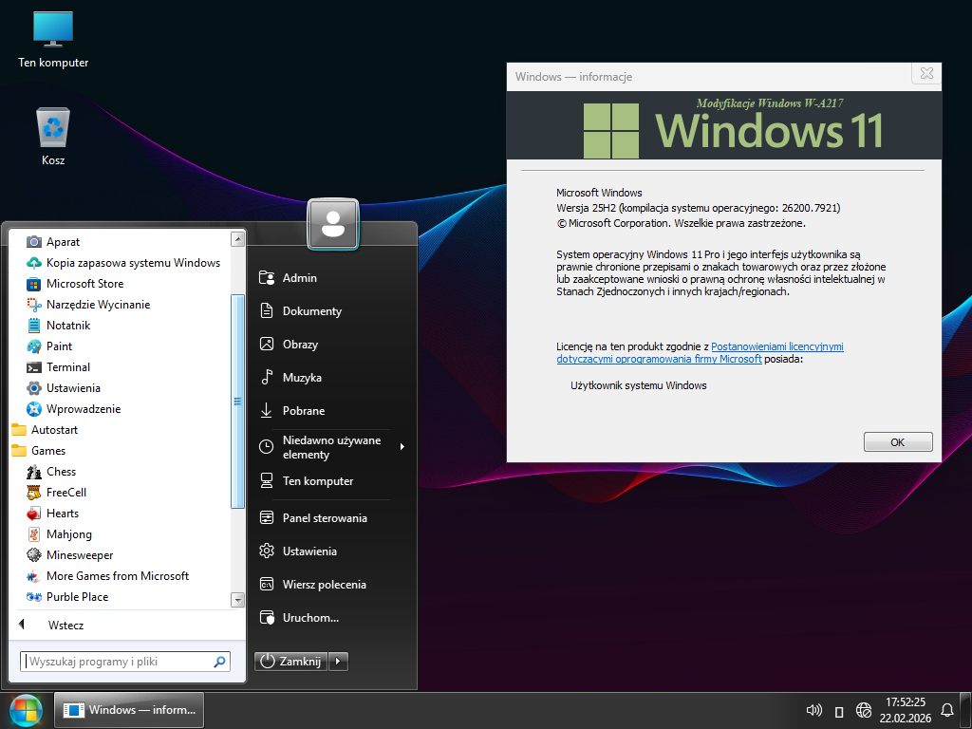Open the Chess game
The image size is (972, 729).
(61, 472)
